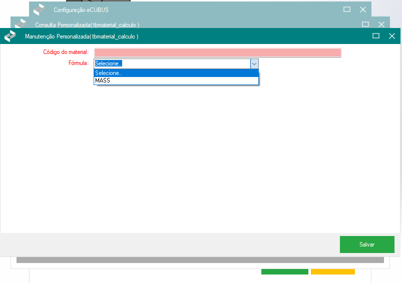Click the logo icon beside Consulta Personalizada title
The image size is (402, 283).
pos(21,23)
